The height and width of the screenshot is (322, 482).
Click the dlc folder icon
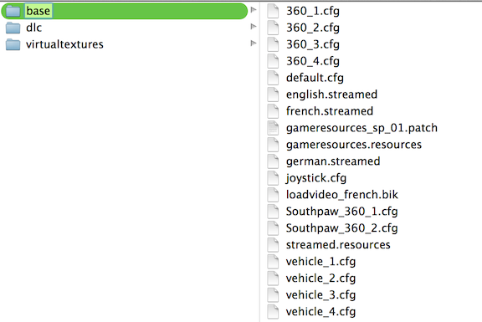pyautogui.click(x=13, y=28)
